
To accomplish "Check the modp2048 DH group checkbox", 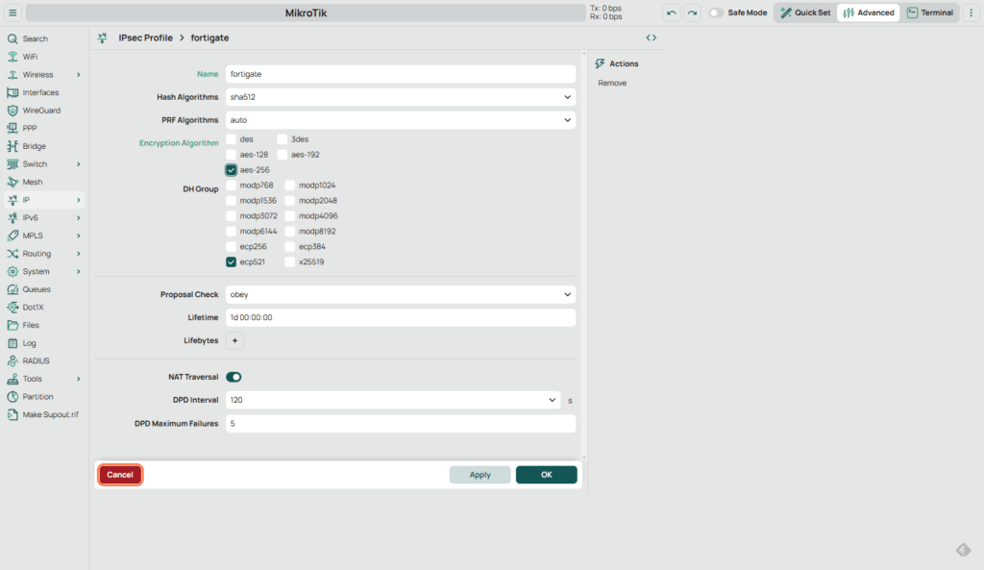I will click(290, 201).
